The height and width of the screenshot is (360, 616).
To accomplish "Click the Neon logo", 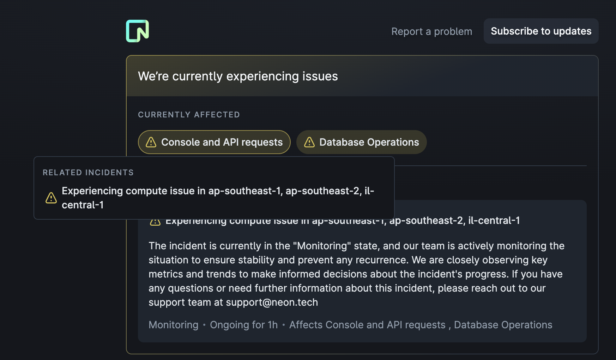I will click(x=137, y=31).
